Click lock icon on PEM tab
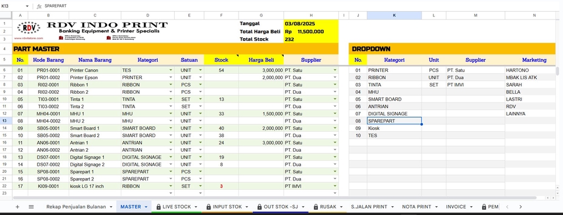This screenshot has width=563, height=215. point(484,207)
